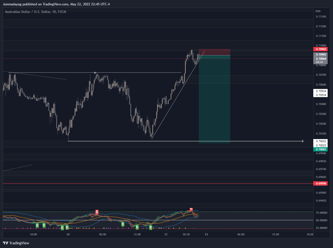
Task: Click the 0.70300 price axis value
Action: pos(321,114)
